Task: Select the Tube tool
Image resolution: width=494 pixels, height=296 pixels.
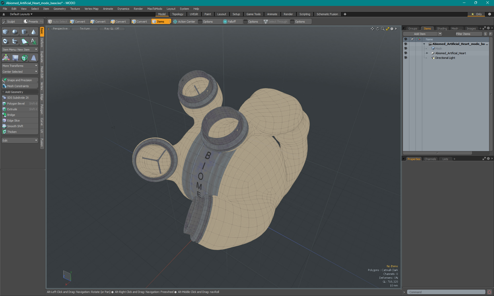Action: pyautogui.click(x=15, y=41)
